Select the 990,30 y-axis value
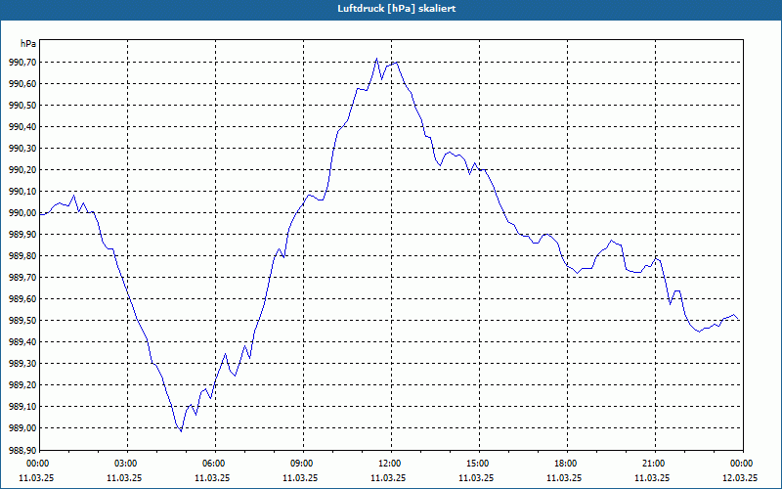 click(x=22, y=149)
